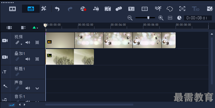Undo the last action
Screen dimensions: 215x108
click(x=57, y=9)
